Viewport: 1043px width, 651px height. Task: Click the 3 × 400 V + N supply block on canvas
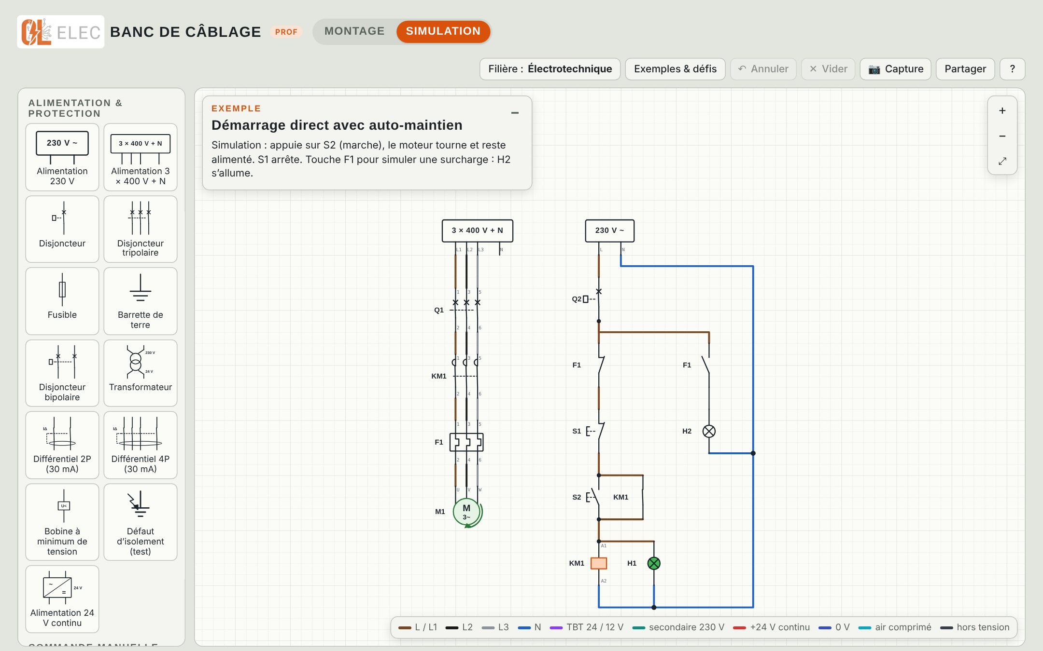point(477,231)
